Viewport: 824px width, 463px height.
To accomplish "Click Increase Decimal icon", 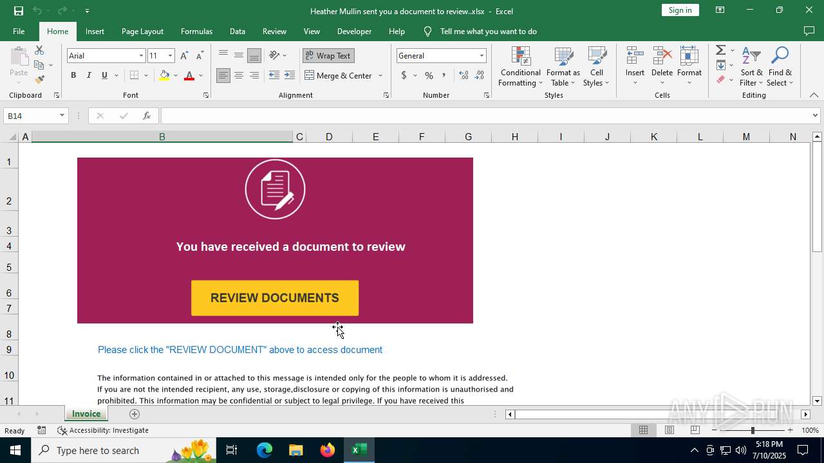I will 464,75.
